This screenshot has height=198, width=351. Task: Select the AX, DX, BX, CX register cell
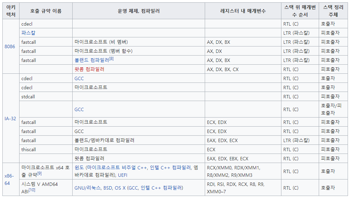243,69
